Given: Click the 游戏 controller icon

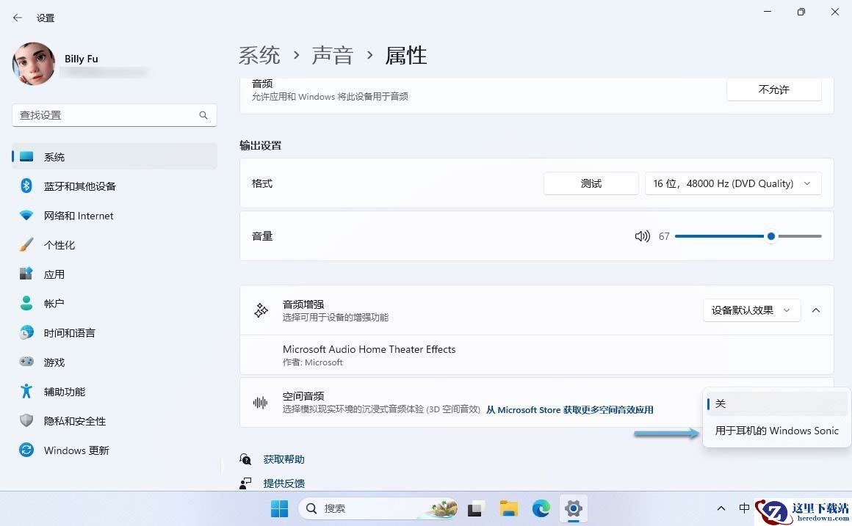Looking at the screenshot, I should click(x=26, y=362).
